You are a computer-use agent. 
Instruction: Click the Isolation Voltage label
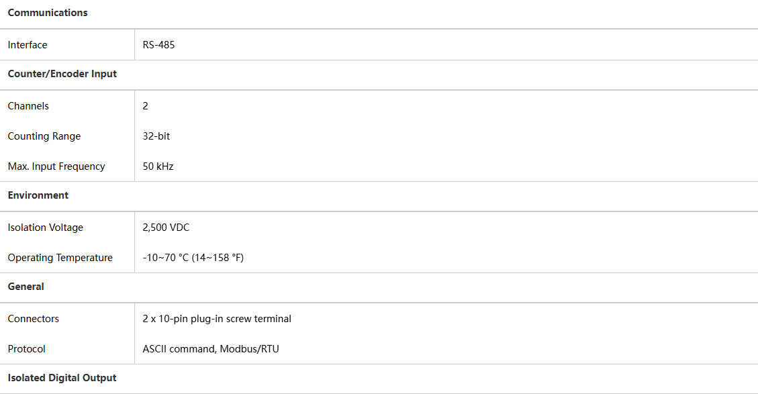46,228
